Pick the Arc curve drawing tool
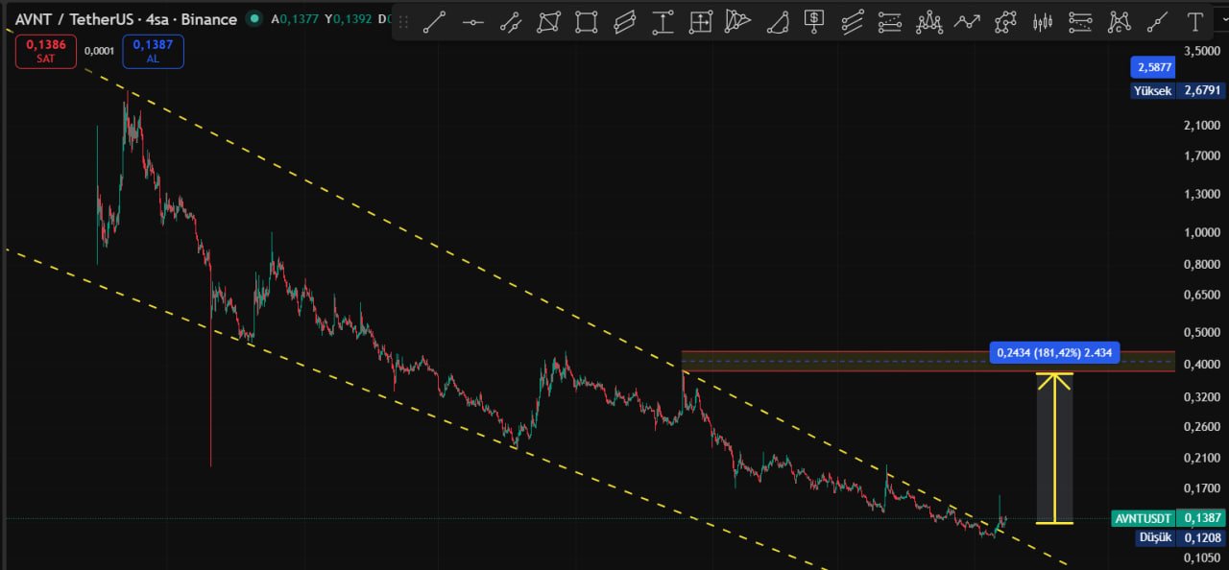Viewport: 1229px width, 570px height. pyautogui.click(x=777, y=21)
